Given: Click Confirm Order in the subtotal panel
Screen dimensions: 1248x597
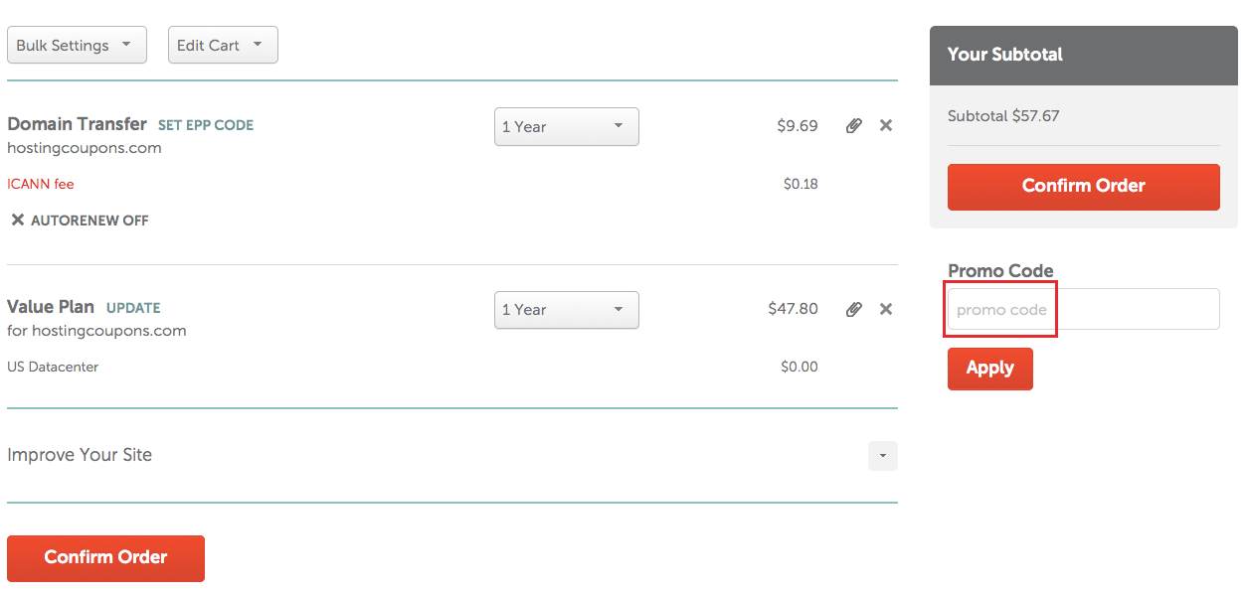Looking at the screenshot, I should 1083,187.
